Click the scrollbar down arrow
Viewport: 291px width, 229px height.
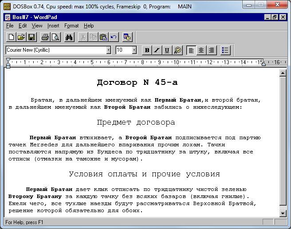click(283, 214)
